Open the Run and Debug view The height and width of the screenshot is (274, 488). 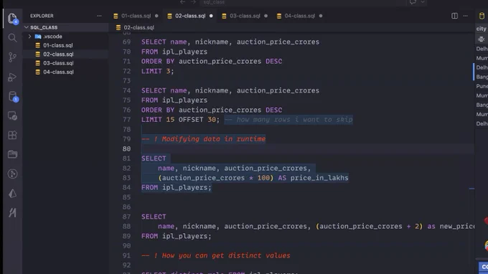12,77
